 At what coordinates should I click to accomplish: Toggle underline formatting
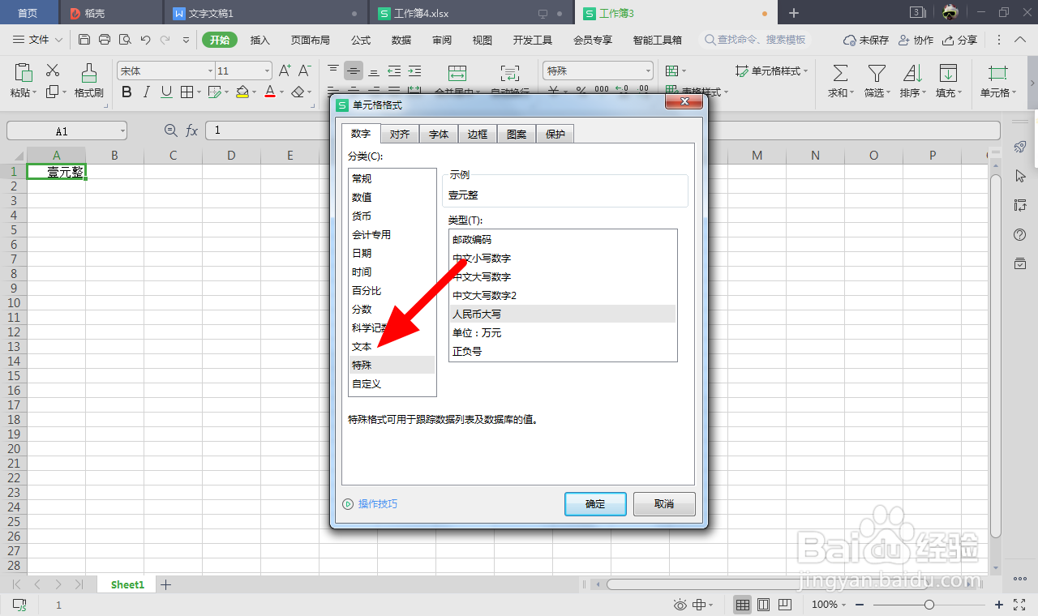pyautogui.click(x=165, y=92)
